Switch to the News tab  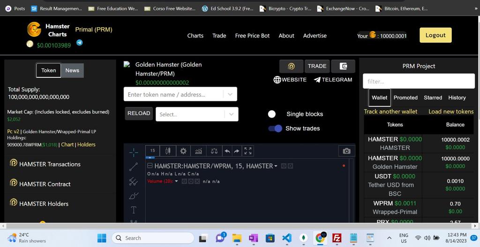pos(72,70)
